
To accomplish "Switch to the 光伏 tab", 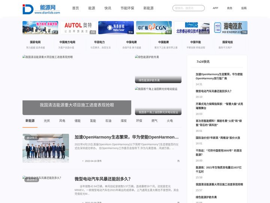I will (47, 121).
